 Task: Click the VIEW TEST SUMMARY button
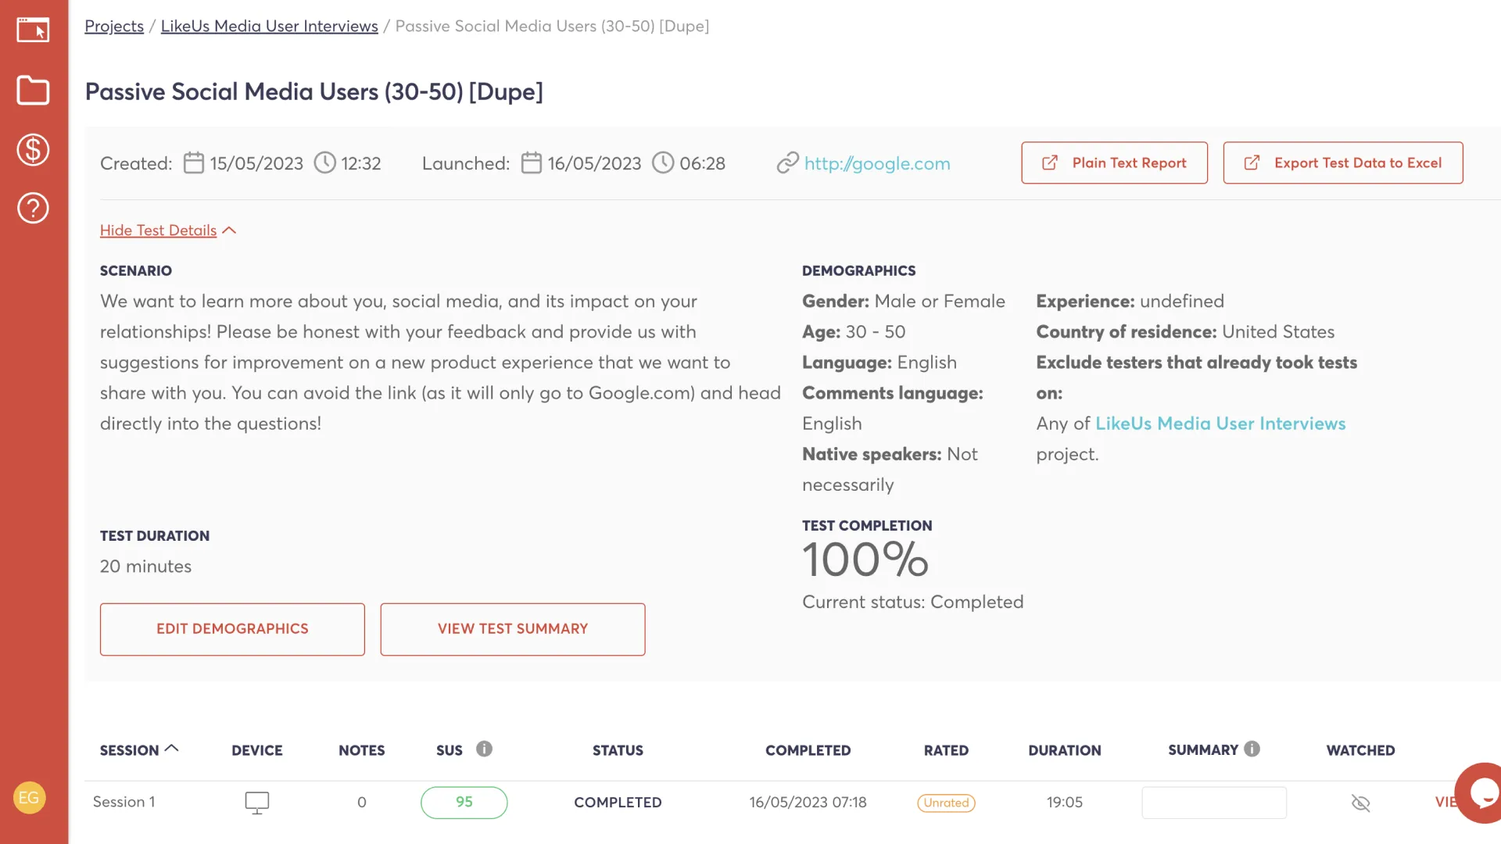pos(513,629)
